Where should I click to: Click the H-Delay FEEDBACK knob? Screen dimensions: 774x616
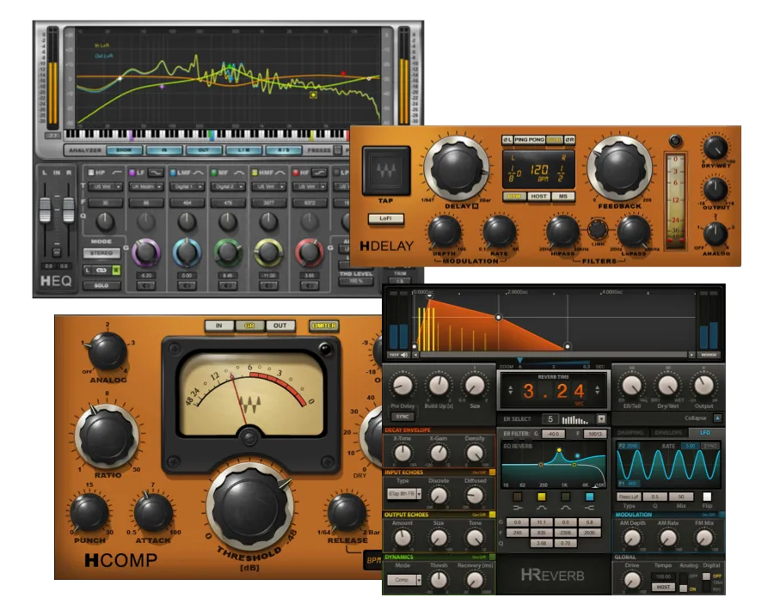(619, 168)
